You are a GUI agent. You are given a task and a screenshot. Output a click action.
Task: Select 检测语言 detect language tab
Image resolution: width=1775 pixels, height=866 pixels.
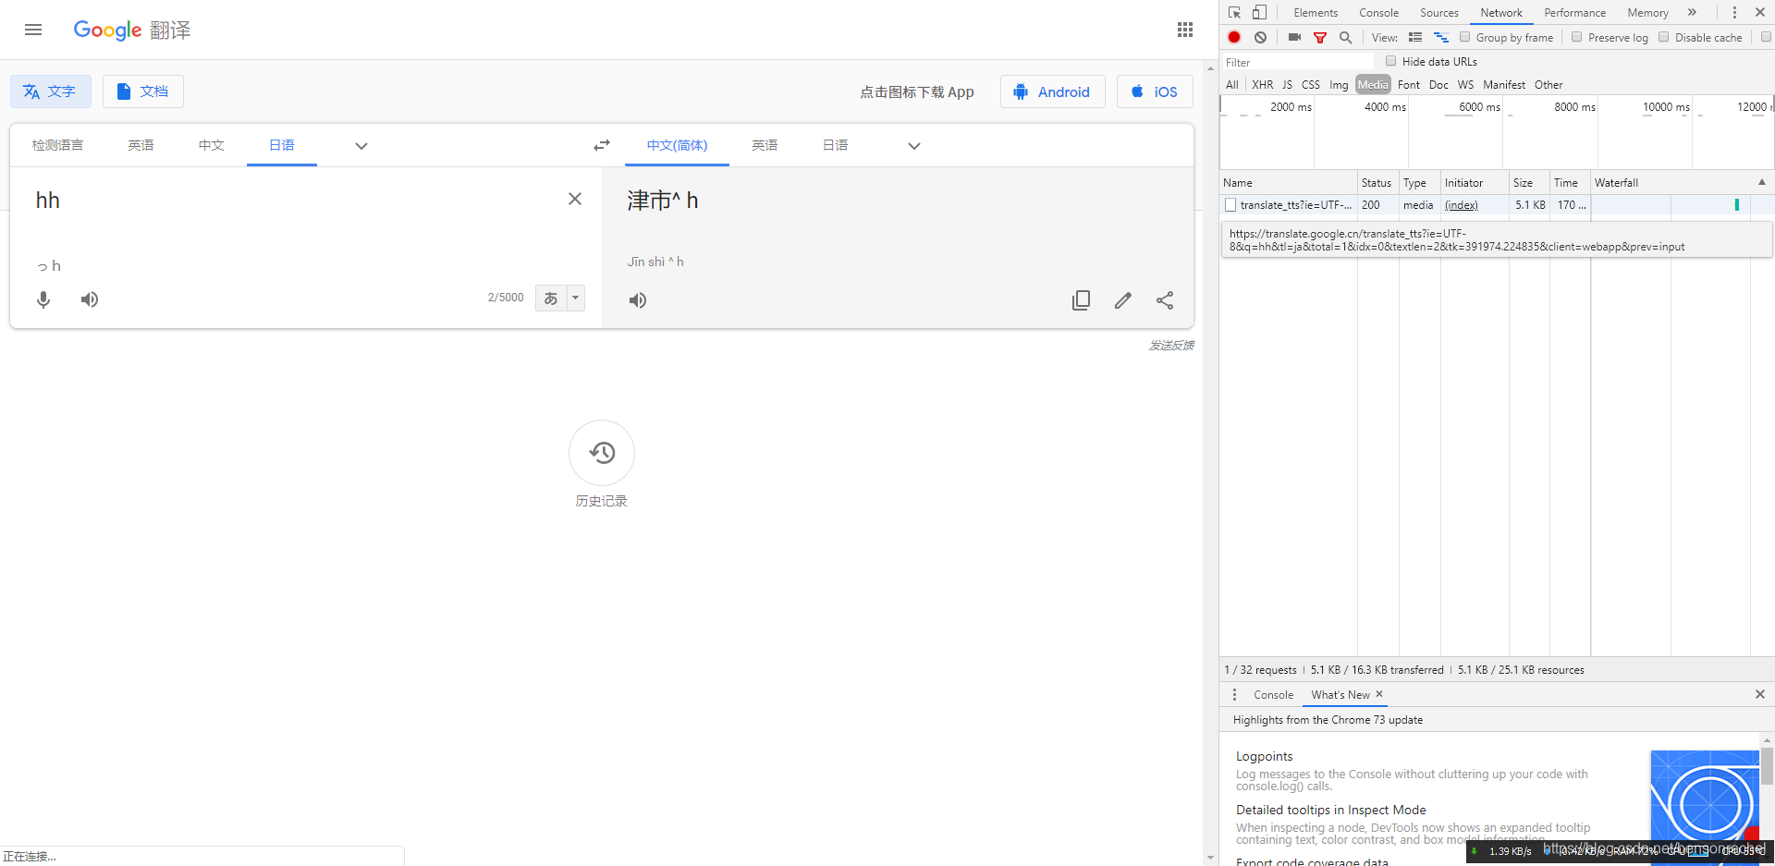coord(57,145)
